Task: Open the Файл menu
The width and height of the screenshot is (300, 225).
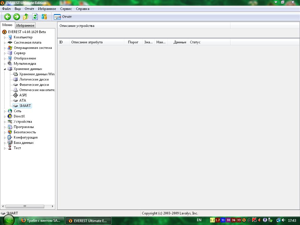Action: pos(6,9)
